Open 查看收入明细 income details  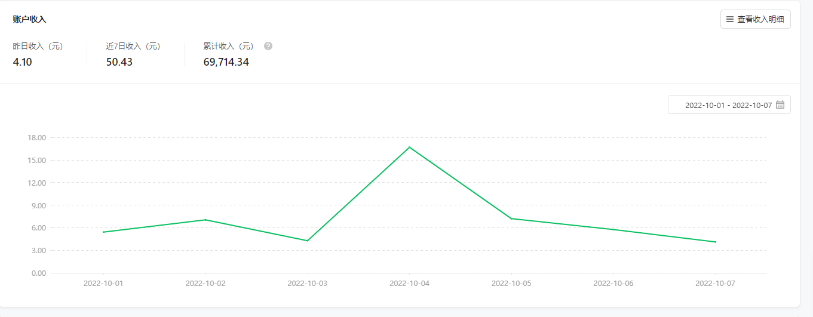pos(756,19)
